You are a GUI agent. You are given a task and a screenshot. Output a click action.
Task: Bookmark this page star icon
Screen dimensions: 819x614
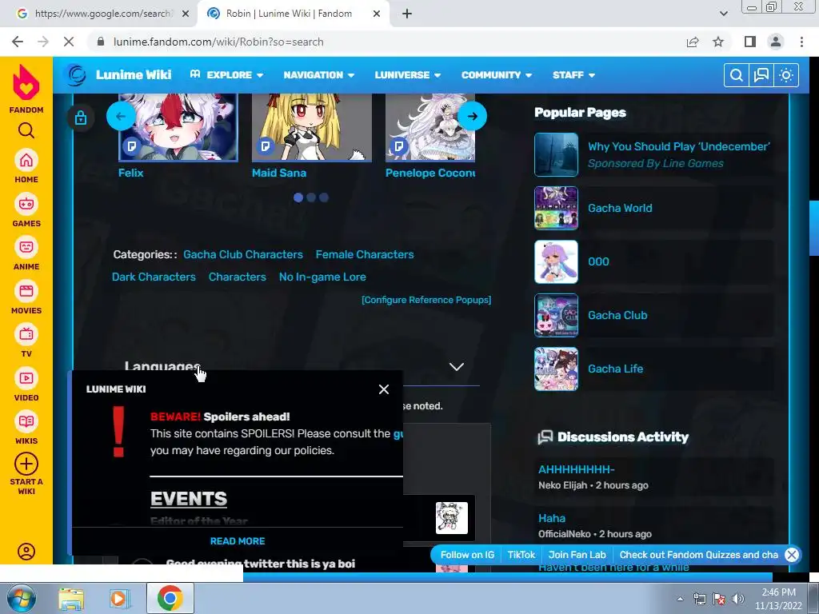tap(718, 42)
